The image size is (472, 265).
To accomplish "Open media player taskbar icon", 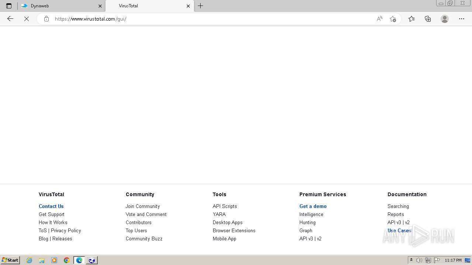I will [x=54, y=260].
